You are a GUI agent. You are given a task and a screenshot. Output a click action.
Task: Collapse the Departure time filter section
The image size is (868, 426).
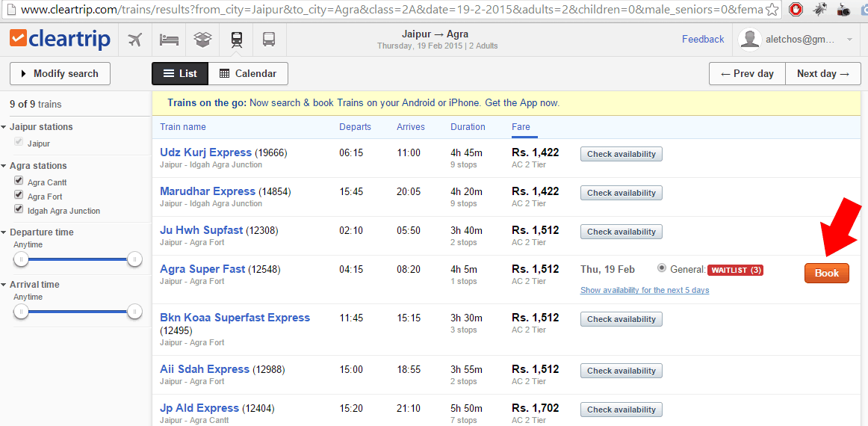[4, 232]
